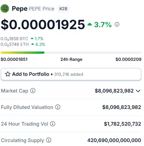Click the 24h low value $0.00001851
The width and height of the screenshot is (144, 146).
(x=14, y=59)
